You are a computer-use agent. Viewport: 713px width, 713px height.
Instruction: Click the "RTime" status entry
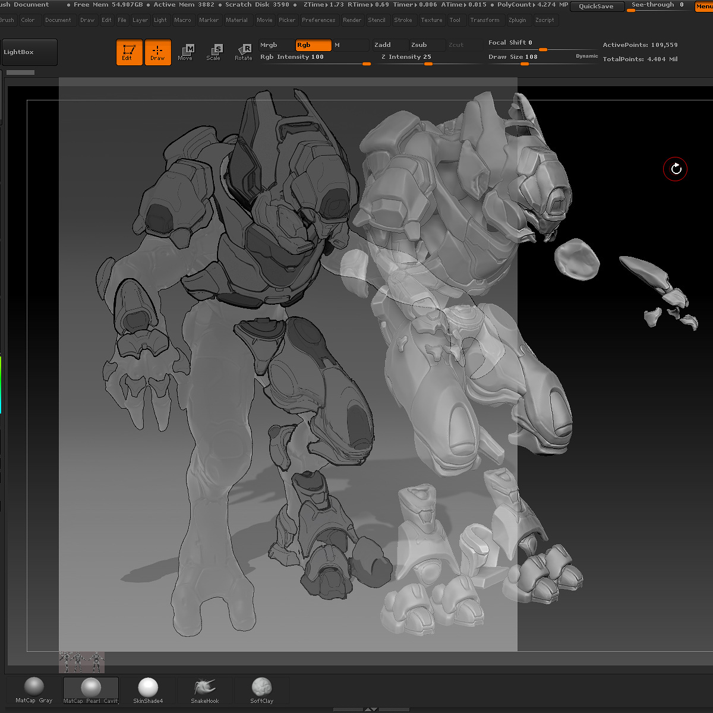point(368,5)
